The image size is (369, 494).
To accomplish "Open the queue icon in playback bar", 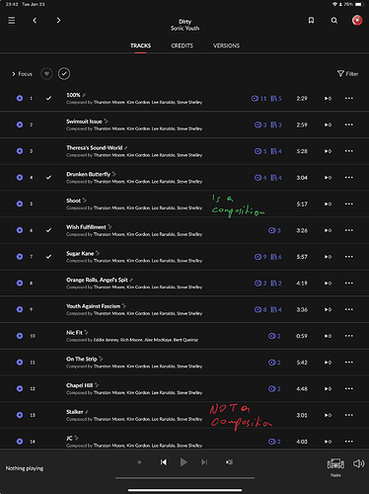I will [229, 462].
